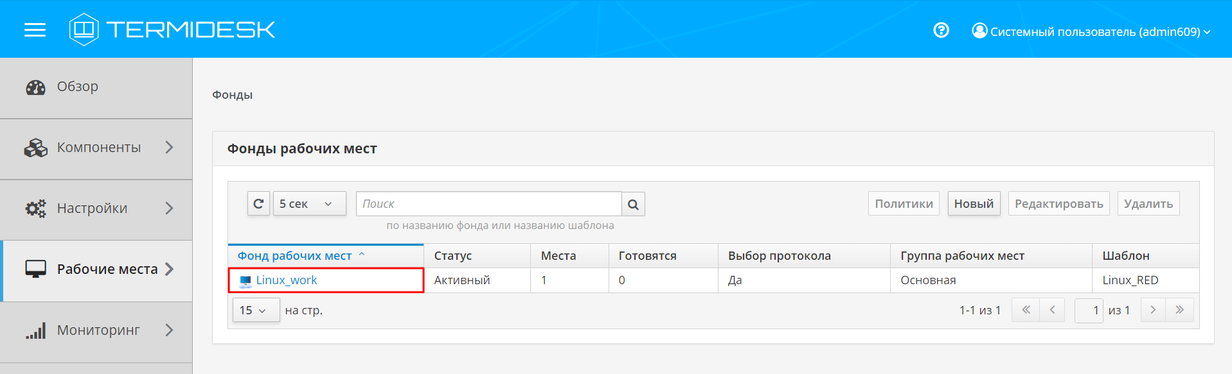This screenshot has height=374, width=1232.
Task: Go to the first page of results
Action: [x=1026, y=310]
